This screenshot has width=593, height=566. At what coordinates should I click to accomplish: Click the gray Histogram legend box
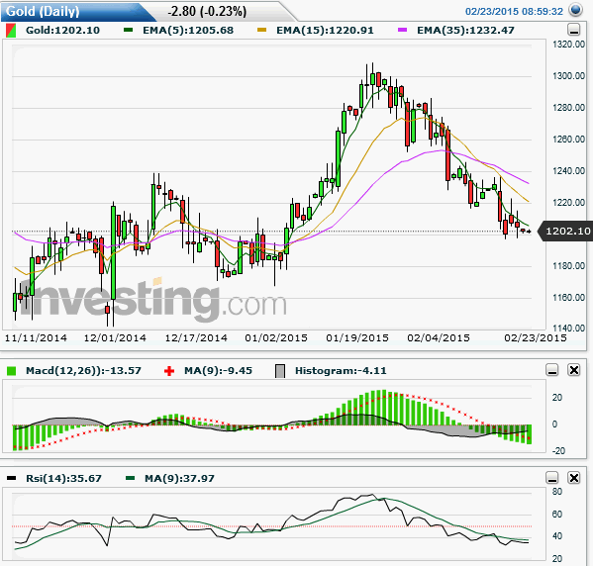280,371
